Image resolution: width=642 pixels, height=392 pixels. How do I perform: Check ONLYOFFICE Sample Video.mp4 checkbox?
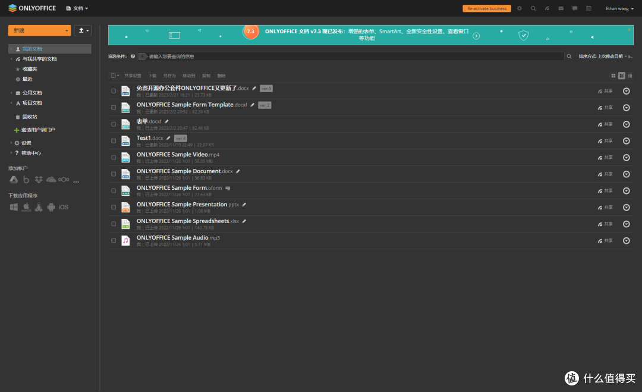114,158
